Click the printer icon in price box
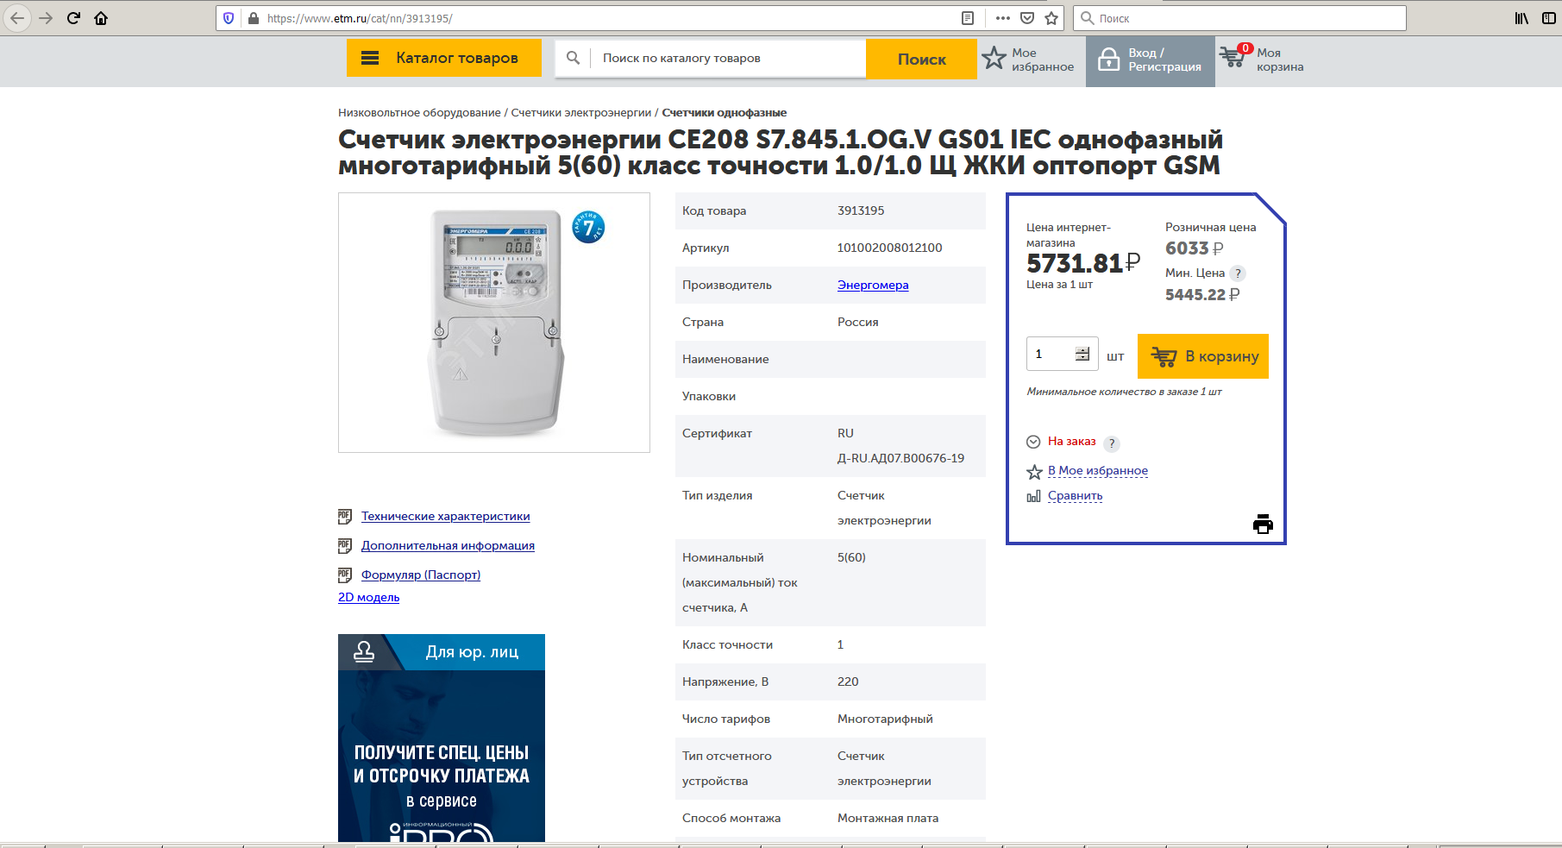The width and height of the screenshot is (1562, 848). (x=1263, y=524)
